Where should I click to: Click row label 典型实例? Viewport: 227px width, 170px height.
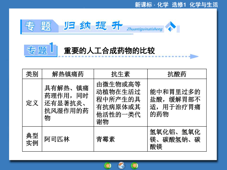(32, 139)
